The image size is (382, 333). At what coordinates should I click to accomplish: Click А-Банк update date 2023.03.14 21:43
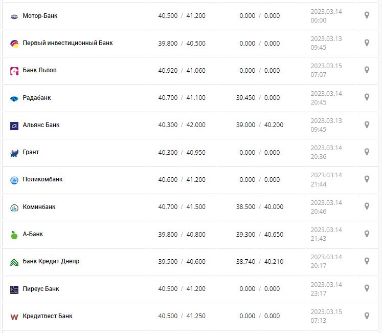click(326, 234)
